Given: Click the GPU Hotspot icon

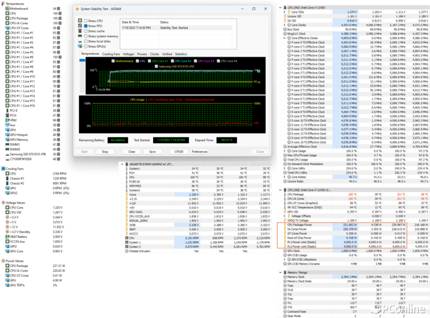Looking at the screenshot, I should (x=8, y=135).
